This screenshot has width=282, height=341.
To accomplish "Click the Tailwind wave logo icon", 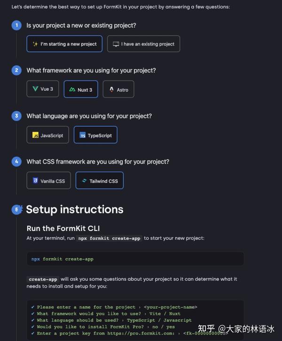I will coord(84,181).
